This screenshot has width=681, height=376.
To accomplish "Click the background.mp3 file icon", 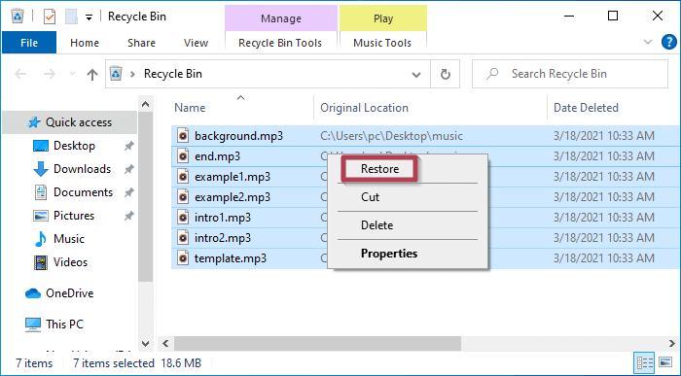I will click(183, 136).
